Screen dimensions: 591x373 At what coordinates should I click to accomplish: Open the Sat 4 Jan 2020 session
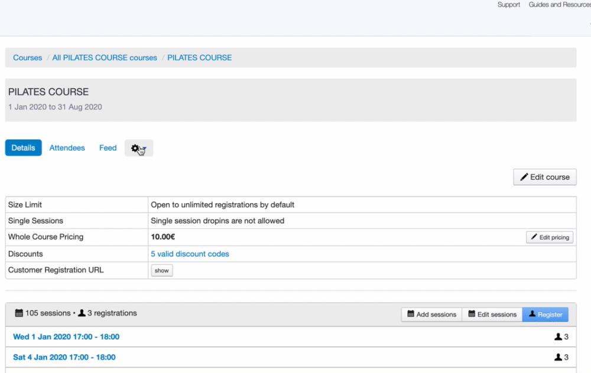click(x=64, y=357)
